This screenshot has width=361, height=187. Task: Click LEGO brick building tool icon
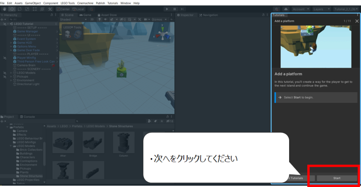click(77, 34)
